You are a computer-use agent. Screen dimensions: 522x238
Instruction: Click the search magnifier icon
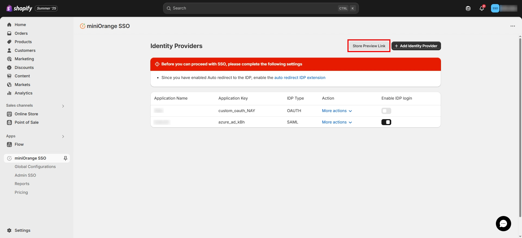(x=169, y=8)
